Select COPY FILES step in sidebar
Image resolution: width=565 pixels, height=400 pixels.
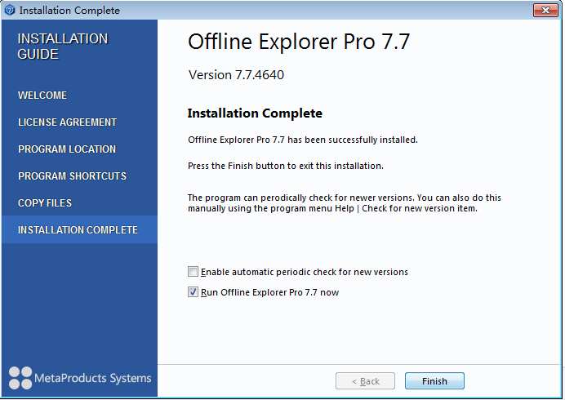pyautogui.click(x=45, y=203)
